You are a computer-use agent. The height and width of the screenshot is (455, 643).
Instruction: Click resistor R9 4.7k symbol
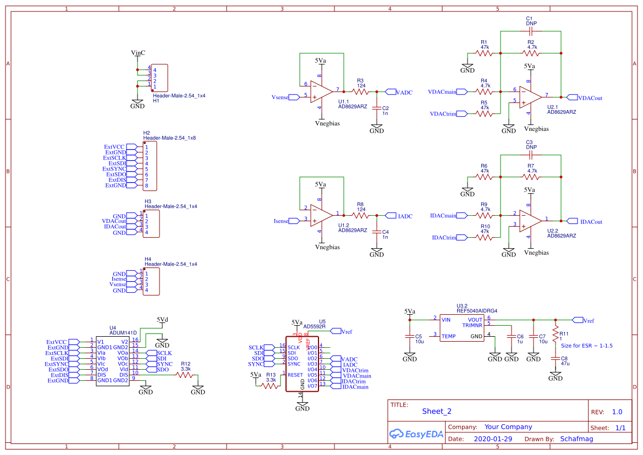click(484, 215)
